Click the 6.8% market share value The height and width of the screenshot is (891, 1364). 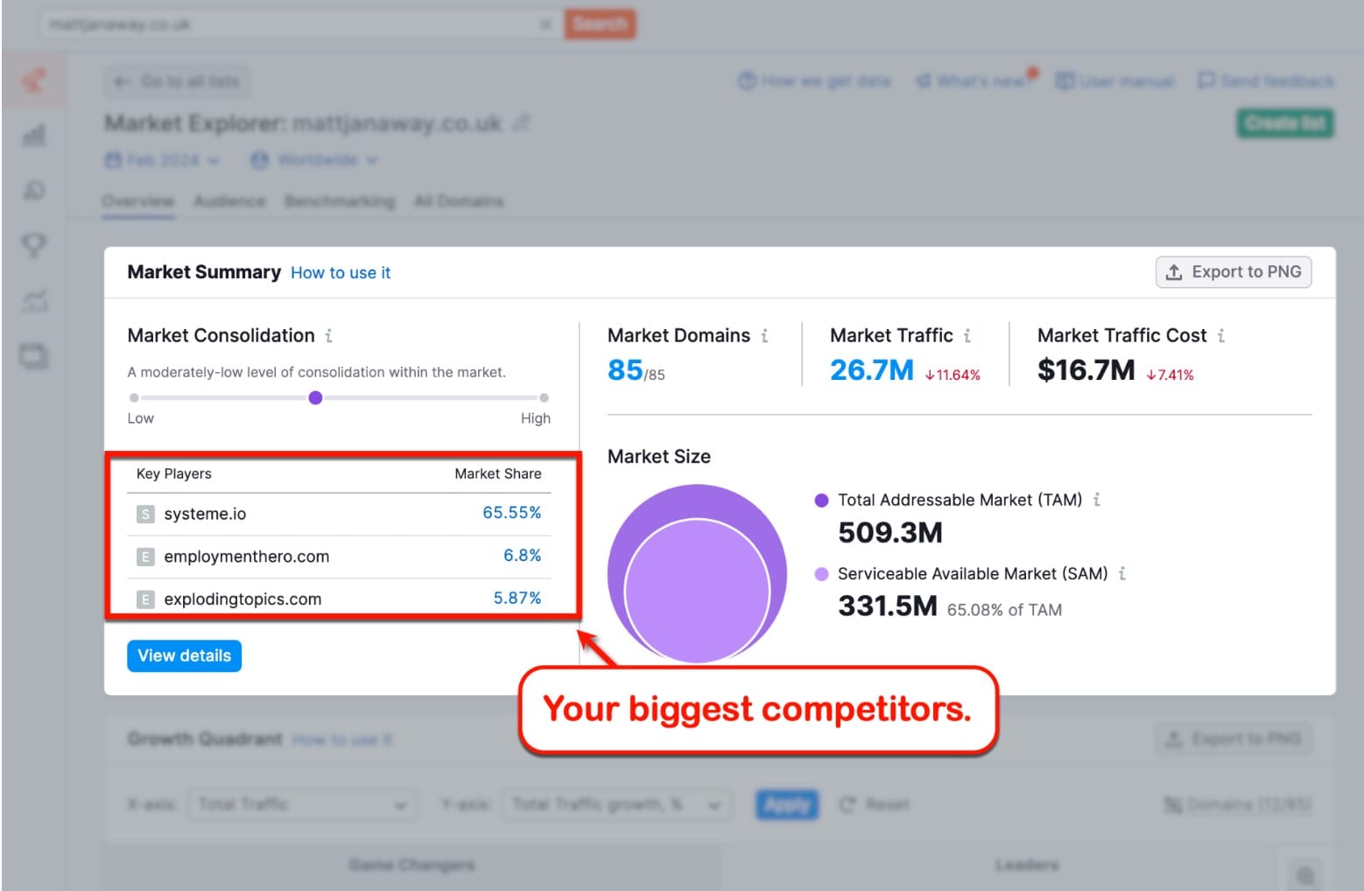[523, 556]
